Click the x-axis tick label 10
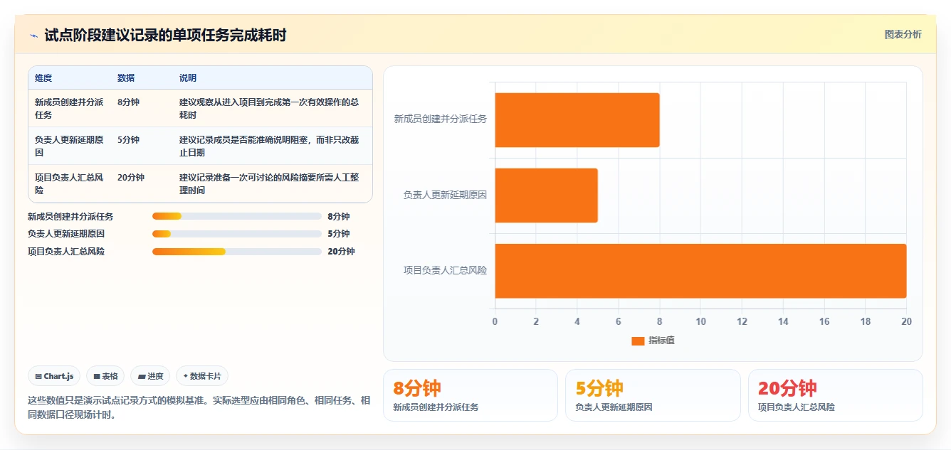Image resolution: width=951 pixels, height=450 pixels. 700,321
